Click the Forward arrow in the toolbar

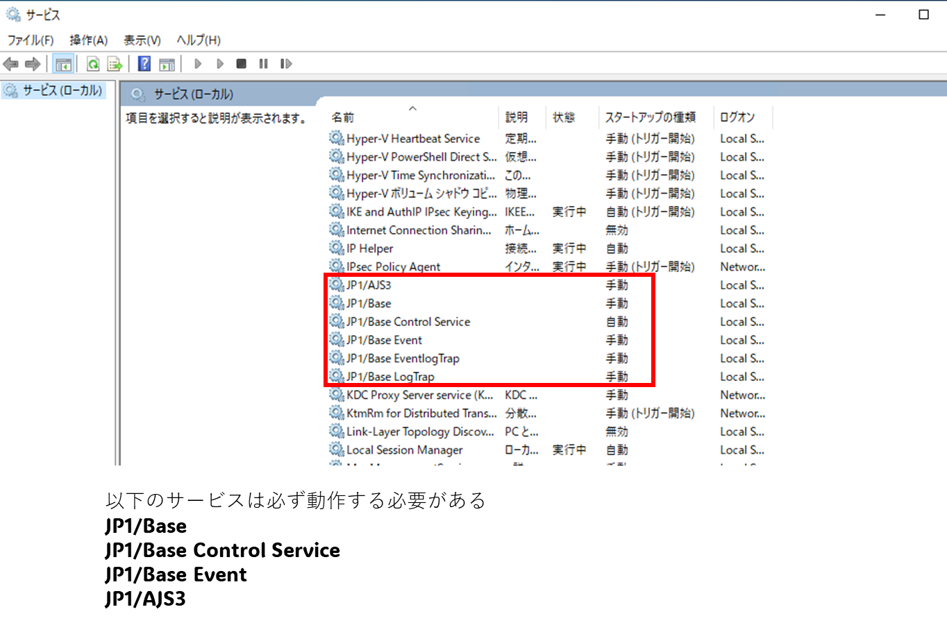(33, 65)
